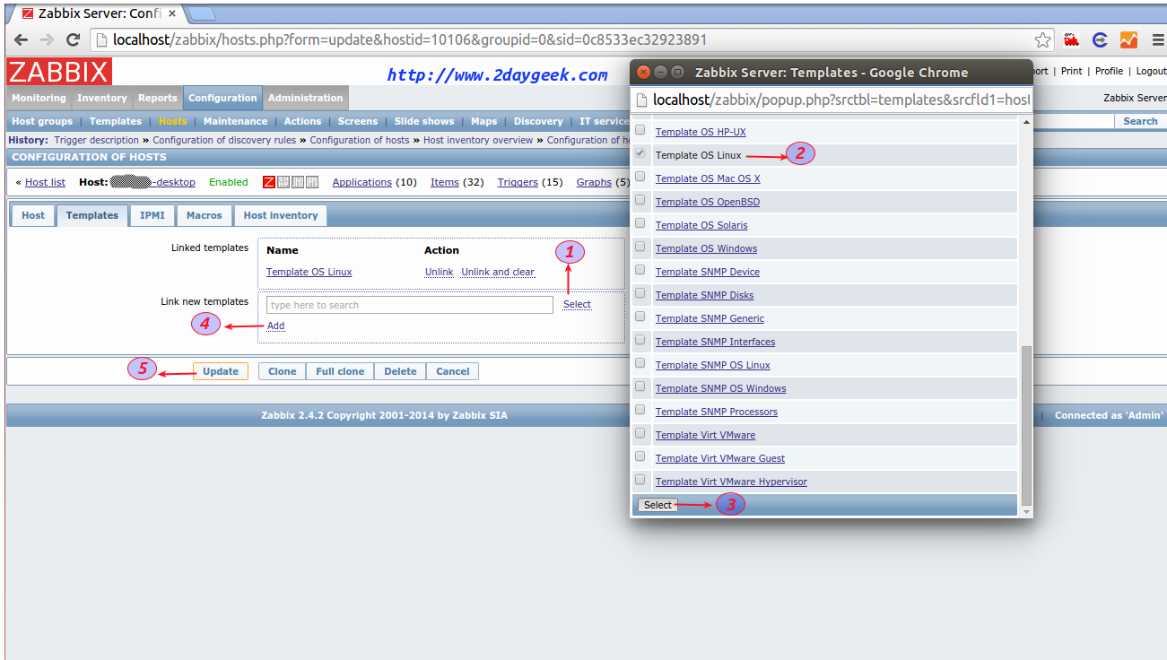Viewport: 1167px width, 660px height.
Task: Go to Host groups in the submenu
Action: (42, 121)
